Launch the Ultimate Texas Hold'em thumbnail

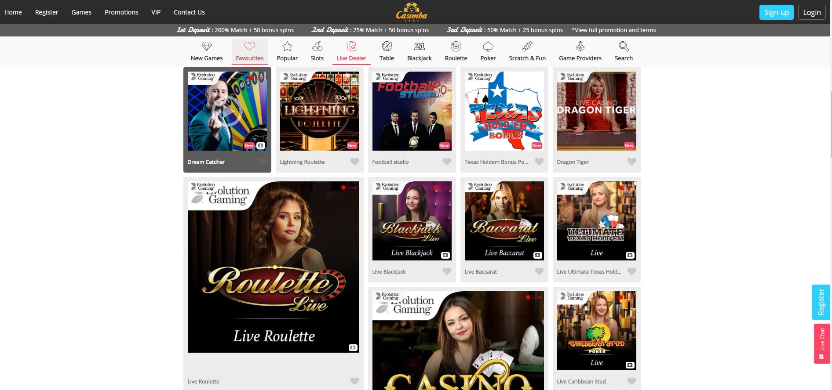pos(597,221)
